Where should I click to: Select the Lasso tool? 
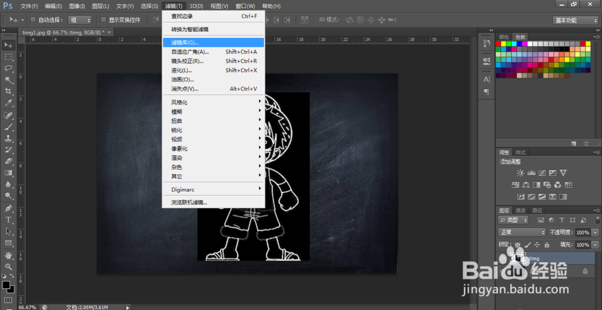point(8,68)
